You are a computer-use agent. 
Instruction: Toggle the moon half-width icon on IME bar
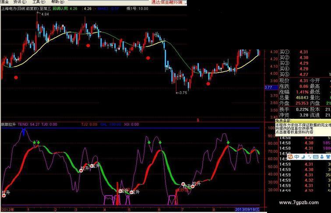pyautogui.click(x=303, y=157)
